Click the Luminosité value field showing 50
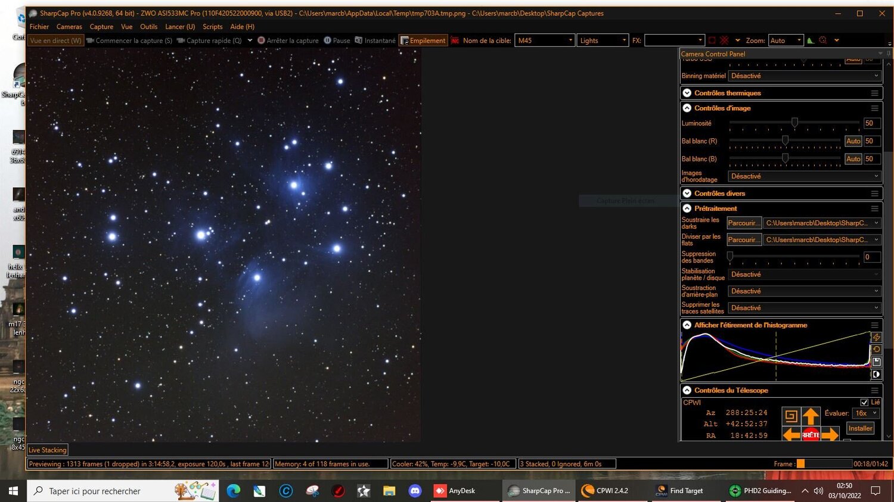 pyautogui.click(x=871, y=123)
